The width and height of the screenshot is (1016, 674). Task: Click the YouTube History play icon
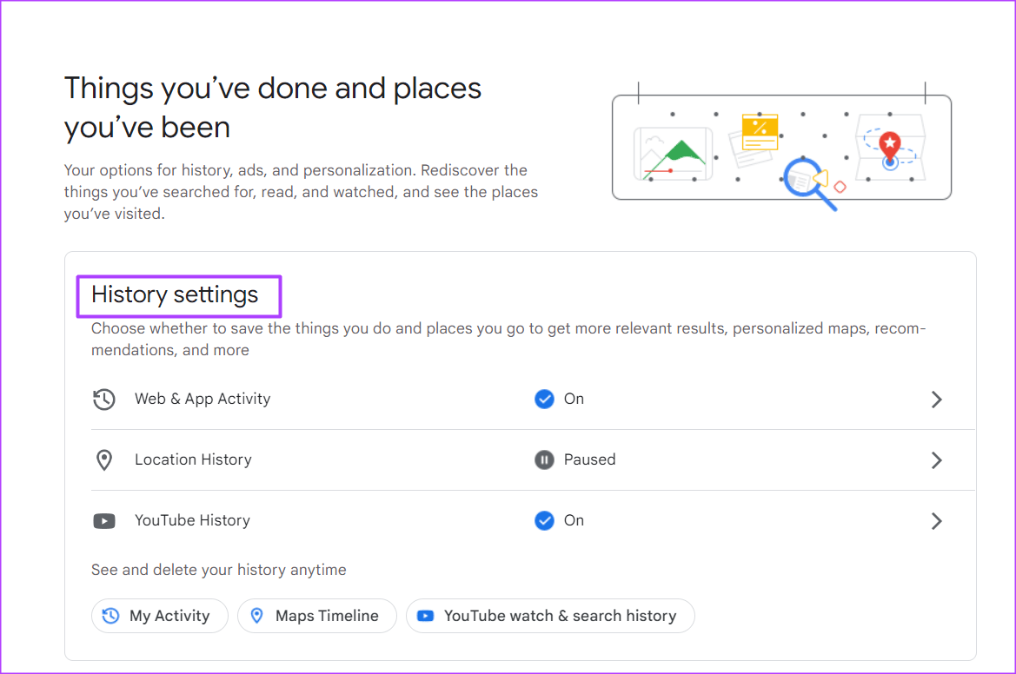point(104,521)
